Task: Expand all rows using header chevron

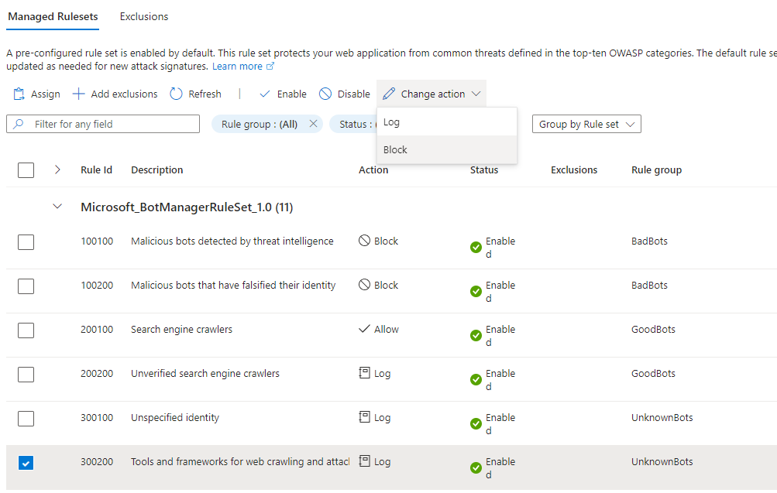Action: pos(57,169)
